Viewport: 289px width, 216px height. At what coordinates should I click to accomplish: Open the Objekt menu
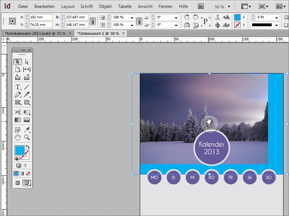(x=105, y=6)
